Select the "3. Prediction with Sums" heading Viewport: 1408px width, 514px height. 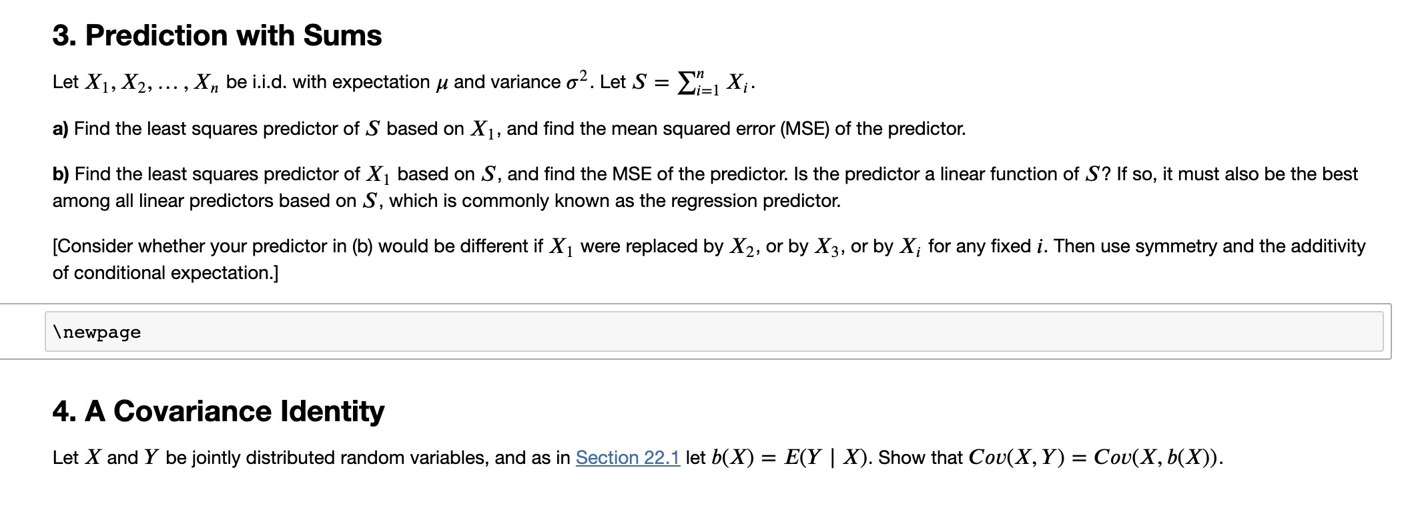click(218, 35)
